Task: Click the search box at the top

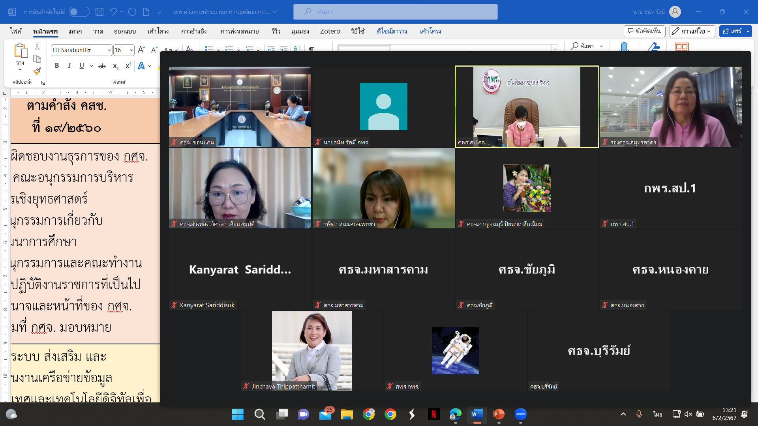Action: pyautogui.click(x=395, y=12)
